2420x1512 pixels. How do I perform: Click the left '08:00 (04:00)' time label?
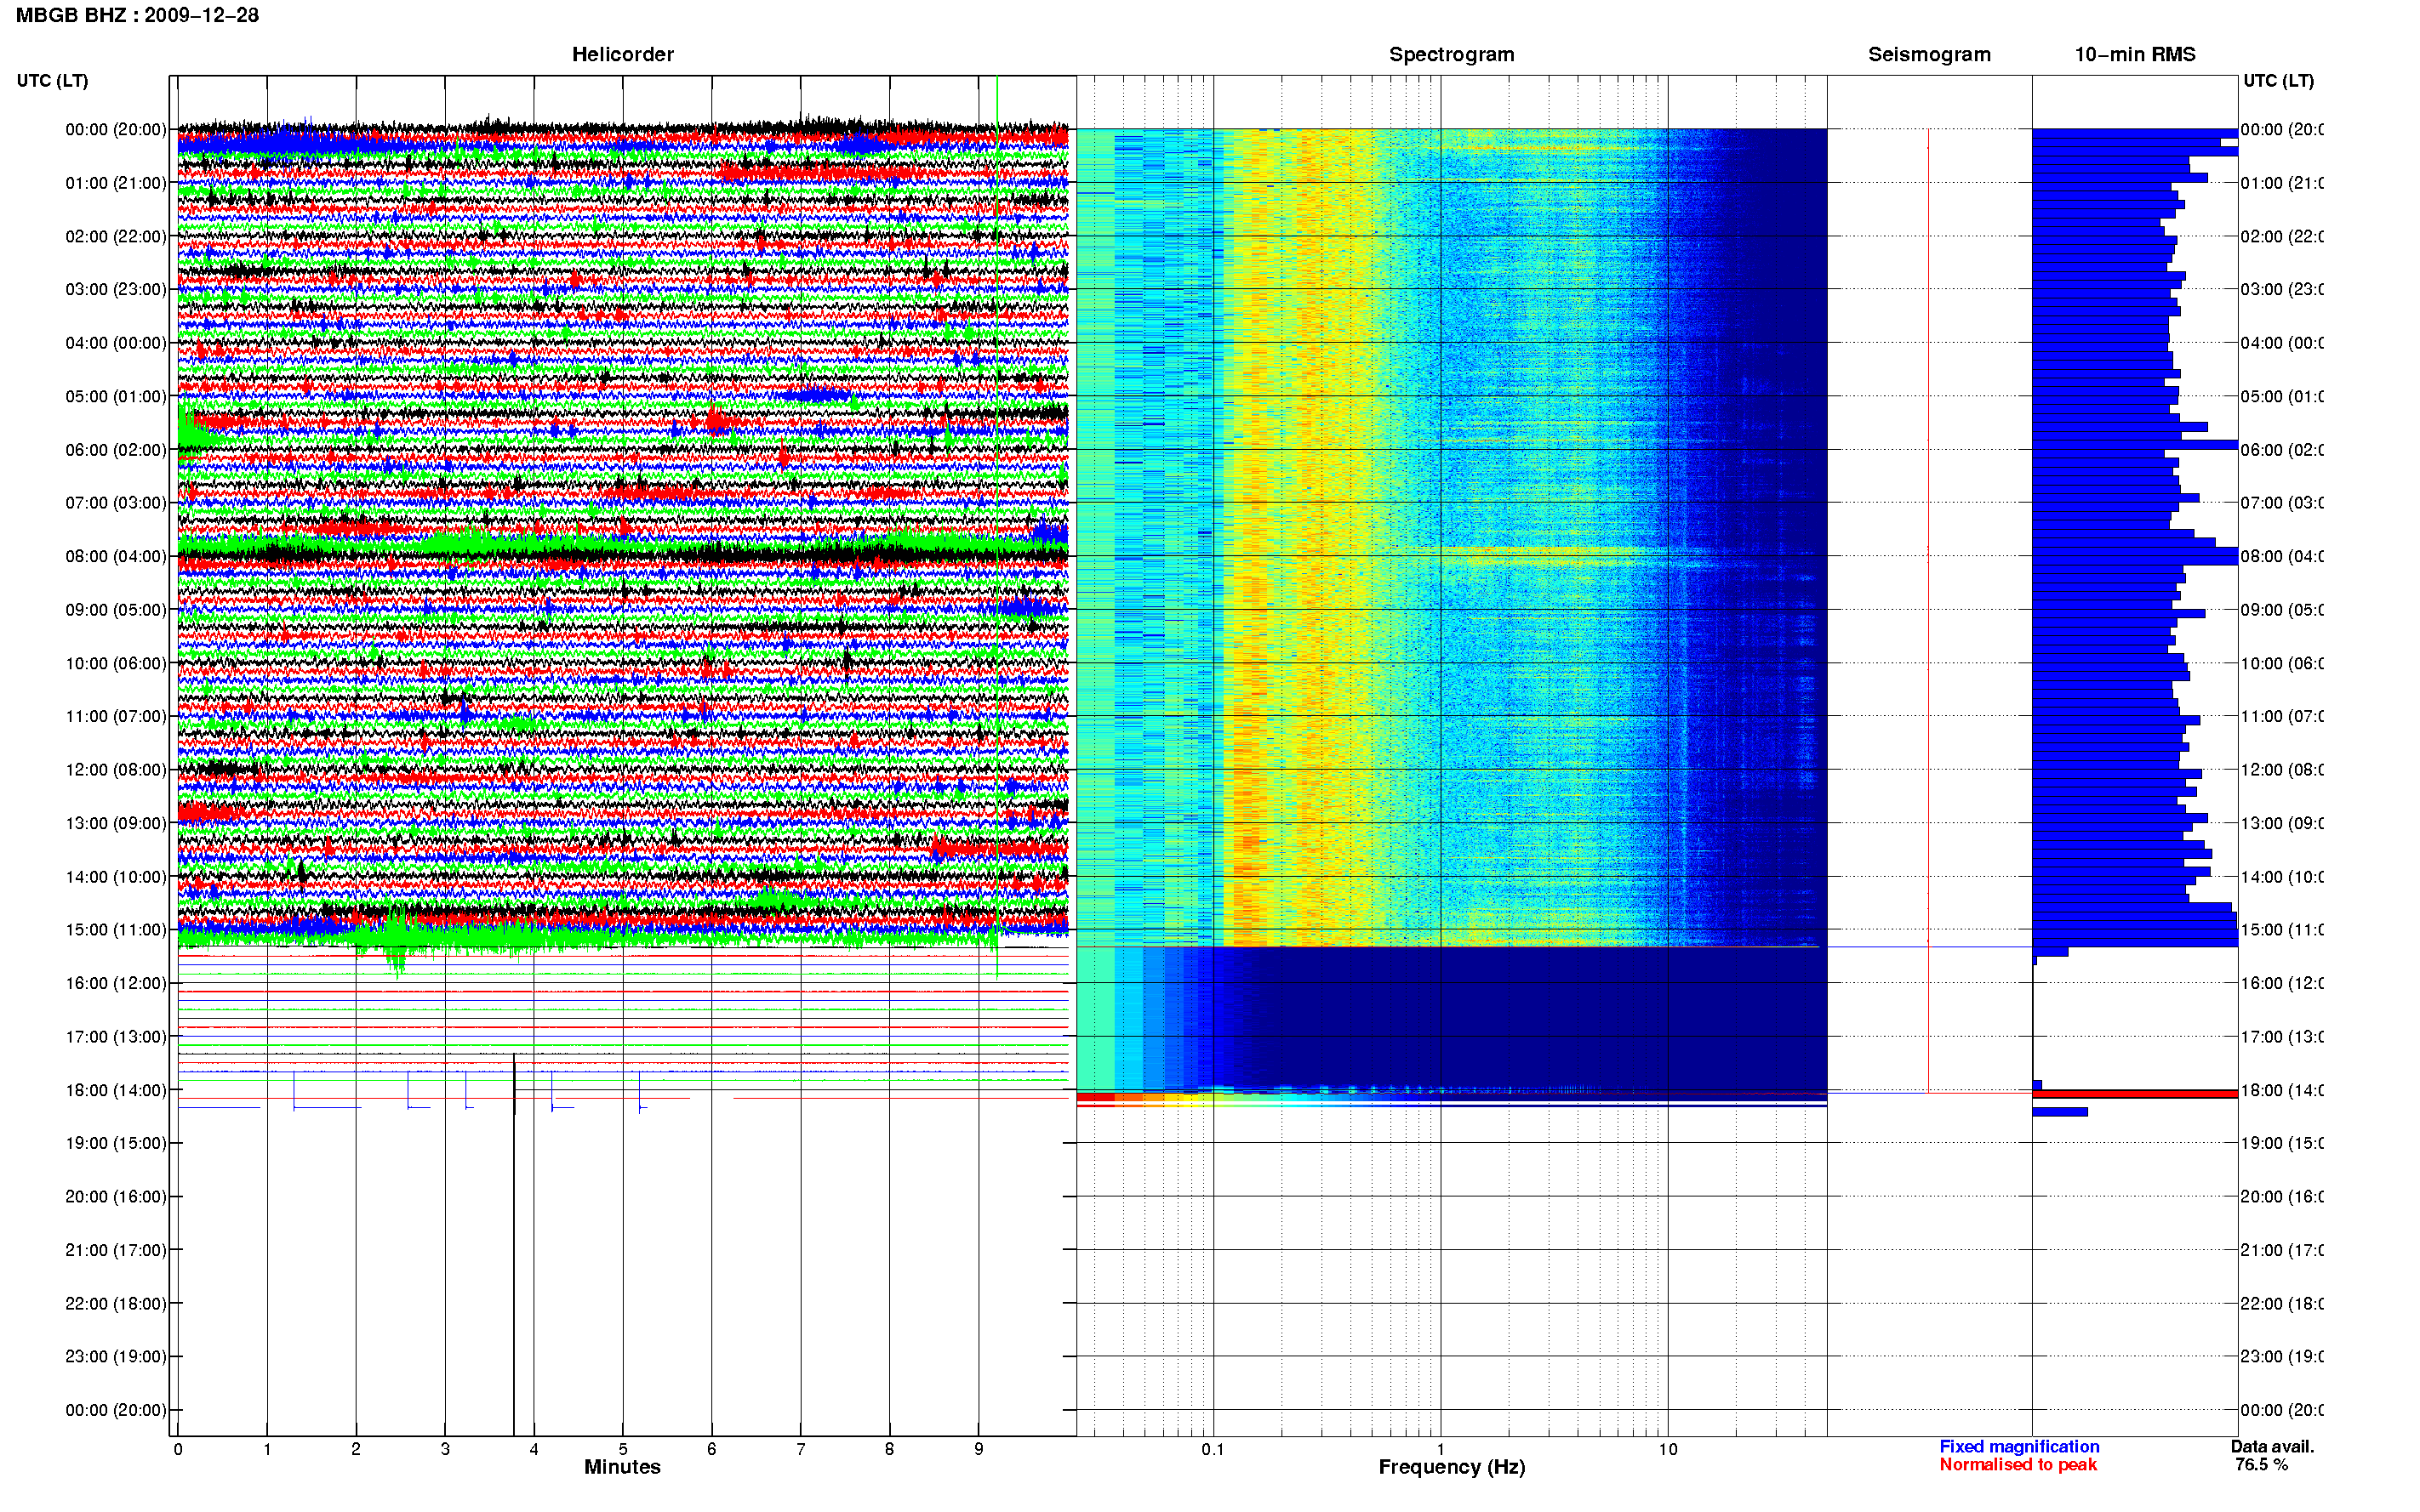click(x=115, y=556)
